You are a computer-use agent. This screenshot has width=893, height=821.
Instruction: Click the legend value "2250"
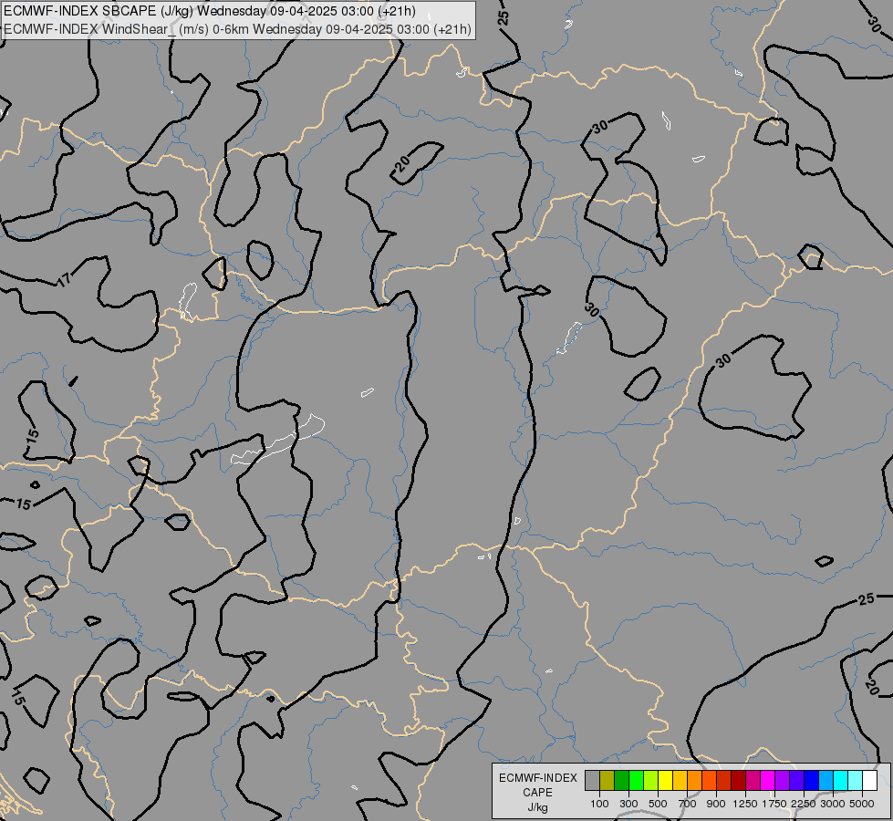click(804, 804)
